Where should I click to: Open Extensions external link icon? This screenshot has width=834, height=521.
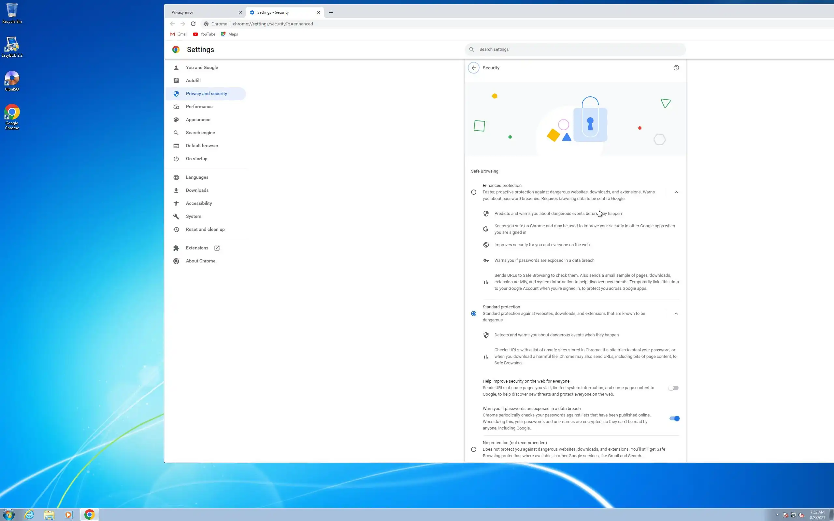click(217, 248)
